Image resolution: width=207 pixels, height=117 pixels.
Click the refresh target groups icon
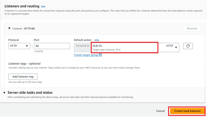pyautogui.click(x=188, y=46)
